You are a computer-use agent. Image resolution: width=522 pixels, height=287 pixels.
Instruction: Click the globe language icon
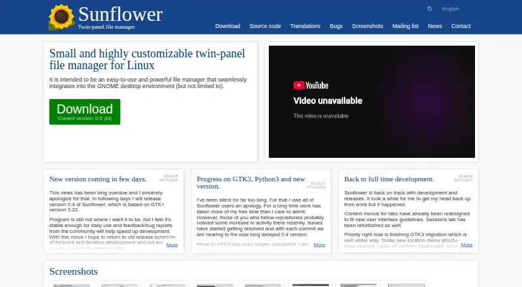tap(429, 9)
